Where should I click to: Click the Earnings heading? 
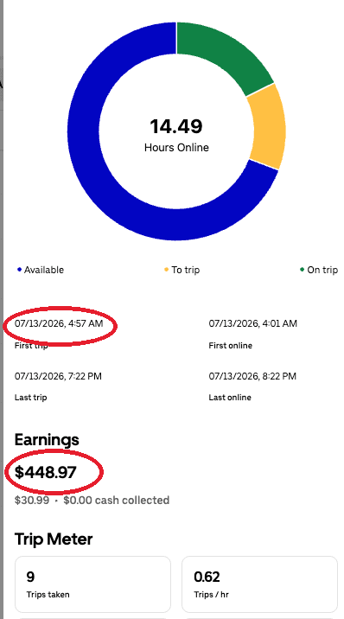tap(47, 439)
